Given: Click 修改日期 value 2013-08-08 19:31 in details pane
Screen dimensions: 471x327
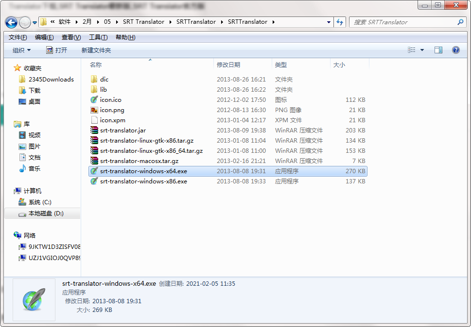Looking at the screenshot, I should coord(117,301).
